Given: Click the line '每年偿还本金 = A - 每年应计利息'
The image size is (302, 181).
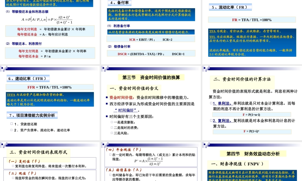Looking at the screenshot, I should tap(43, 34).
